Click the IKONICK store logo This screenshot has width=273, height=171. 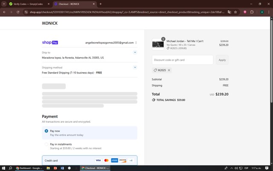[49, 23]
